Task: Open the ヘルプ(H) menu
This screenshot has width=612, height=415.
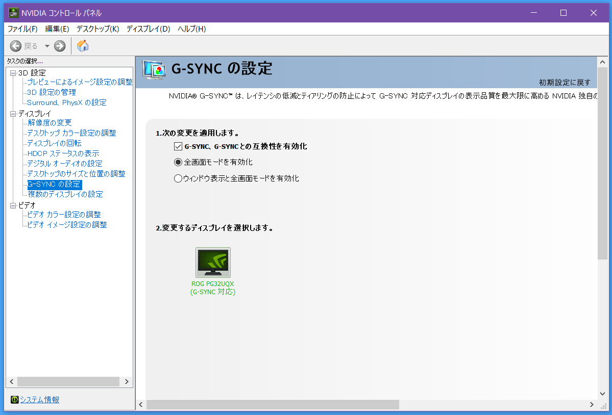Action: pyautogui.click(x=191, y=29)
